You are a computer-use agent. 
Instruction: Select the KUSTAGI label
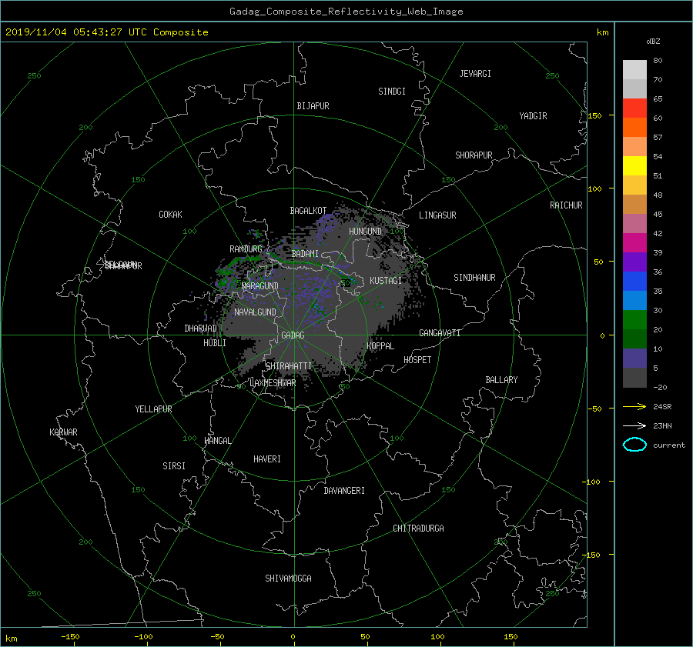coord(386,281)
